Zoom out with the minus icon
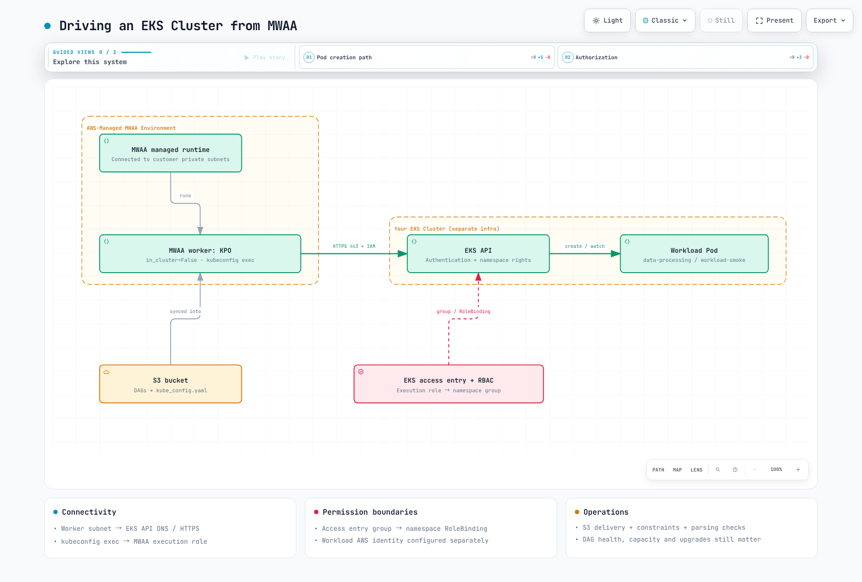This screenshot has width=862, height=582. pyautogui.click(x=754, y=470)
